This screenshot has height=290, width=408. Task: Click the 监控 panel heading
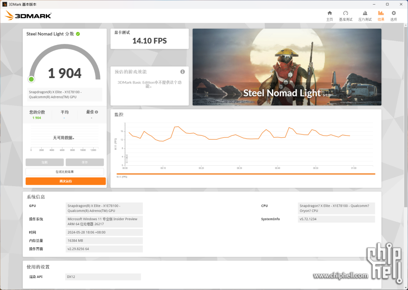[x=119, y=115]
